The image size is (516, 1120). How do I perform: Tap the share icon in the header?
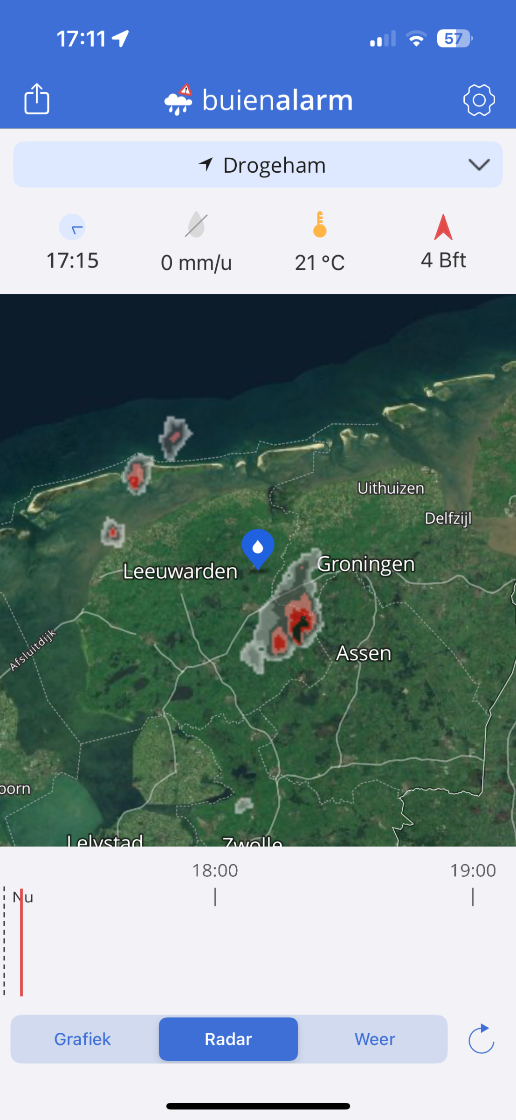coord(37,98)
